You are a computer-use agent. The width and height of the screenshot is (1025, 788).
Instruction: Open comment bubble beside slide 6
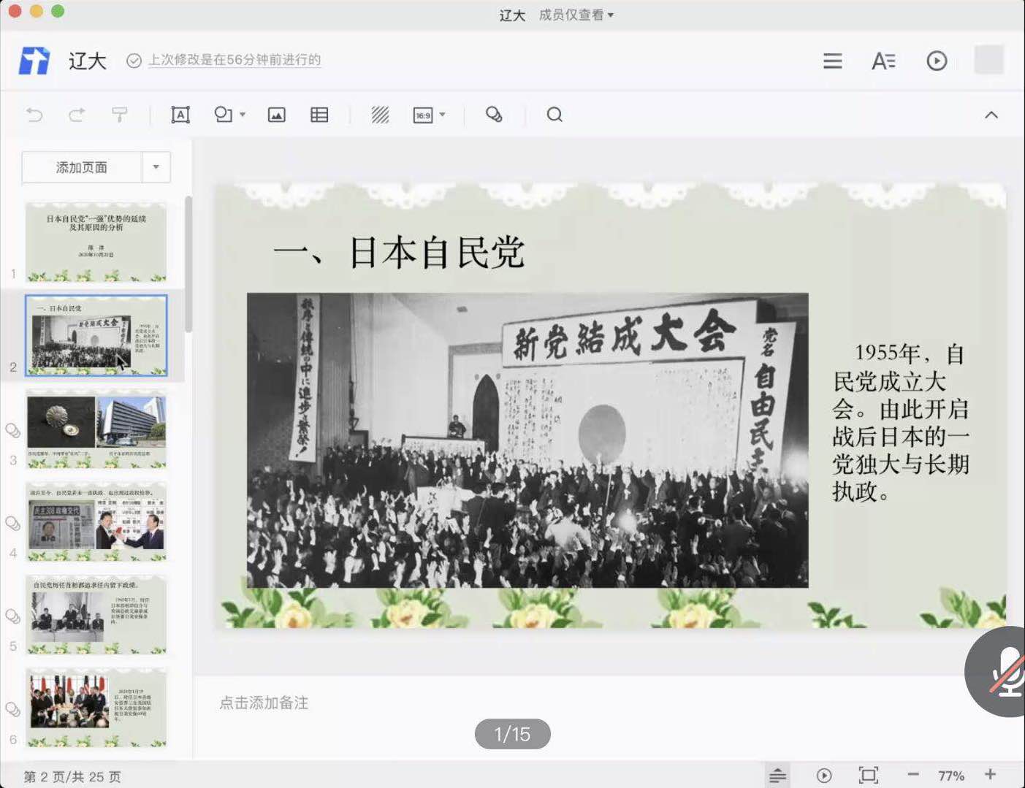[x=12, y=709]
